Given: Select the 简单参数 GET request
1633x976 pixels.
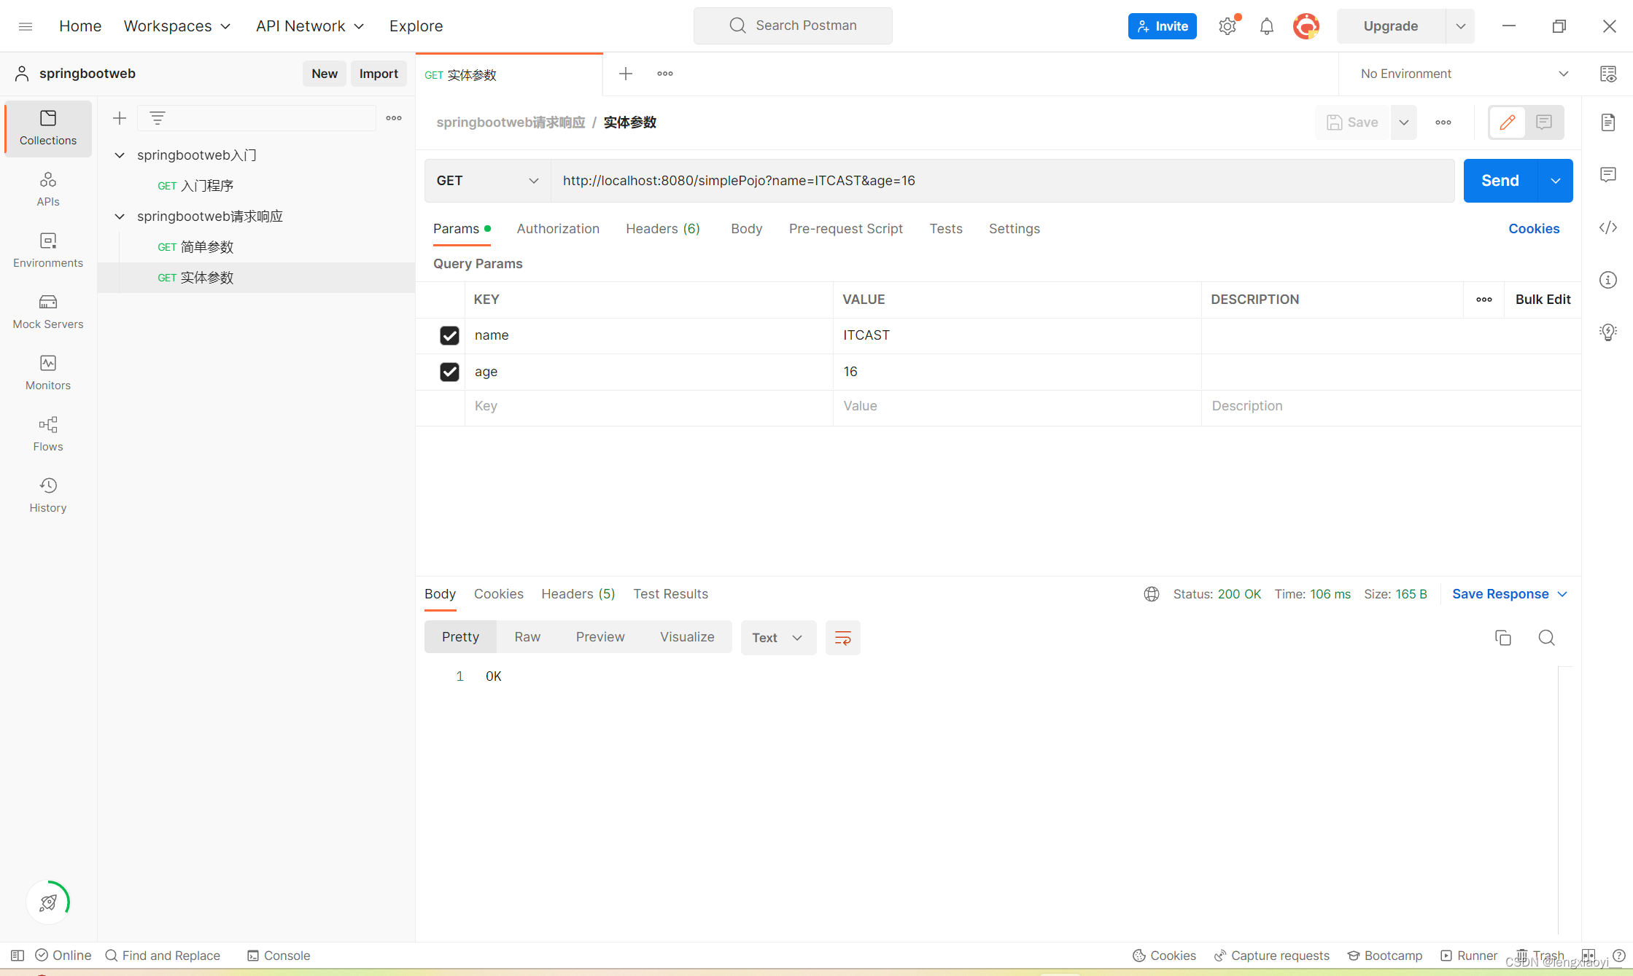Looking at the screenshot, I should [256, 247].
